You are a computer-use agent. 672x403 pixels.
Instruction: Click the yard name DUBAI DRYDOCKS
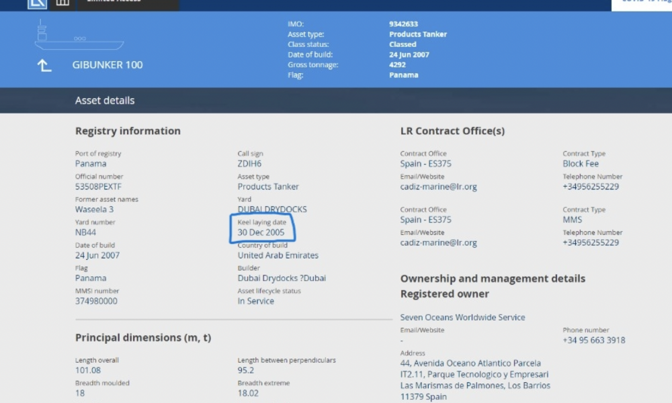coord(272,210)
